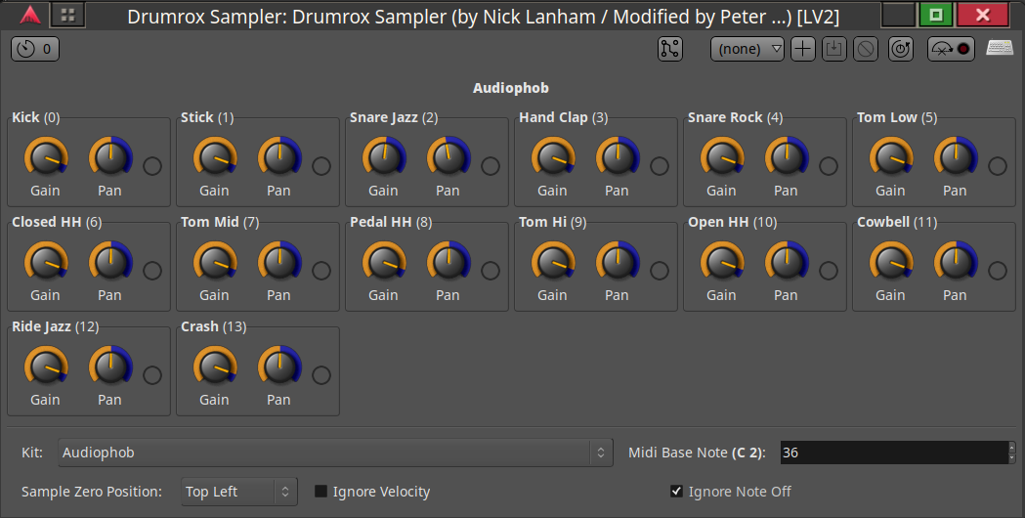Click the Hand Clap (3) Pan knob

(x=618, y=157)
